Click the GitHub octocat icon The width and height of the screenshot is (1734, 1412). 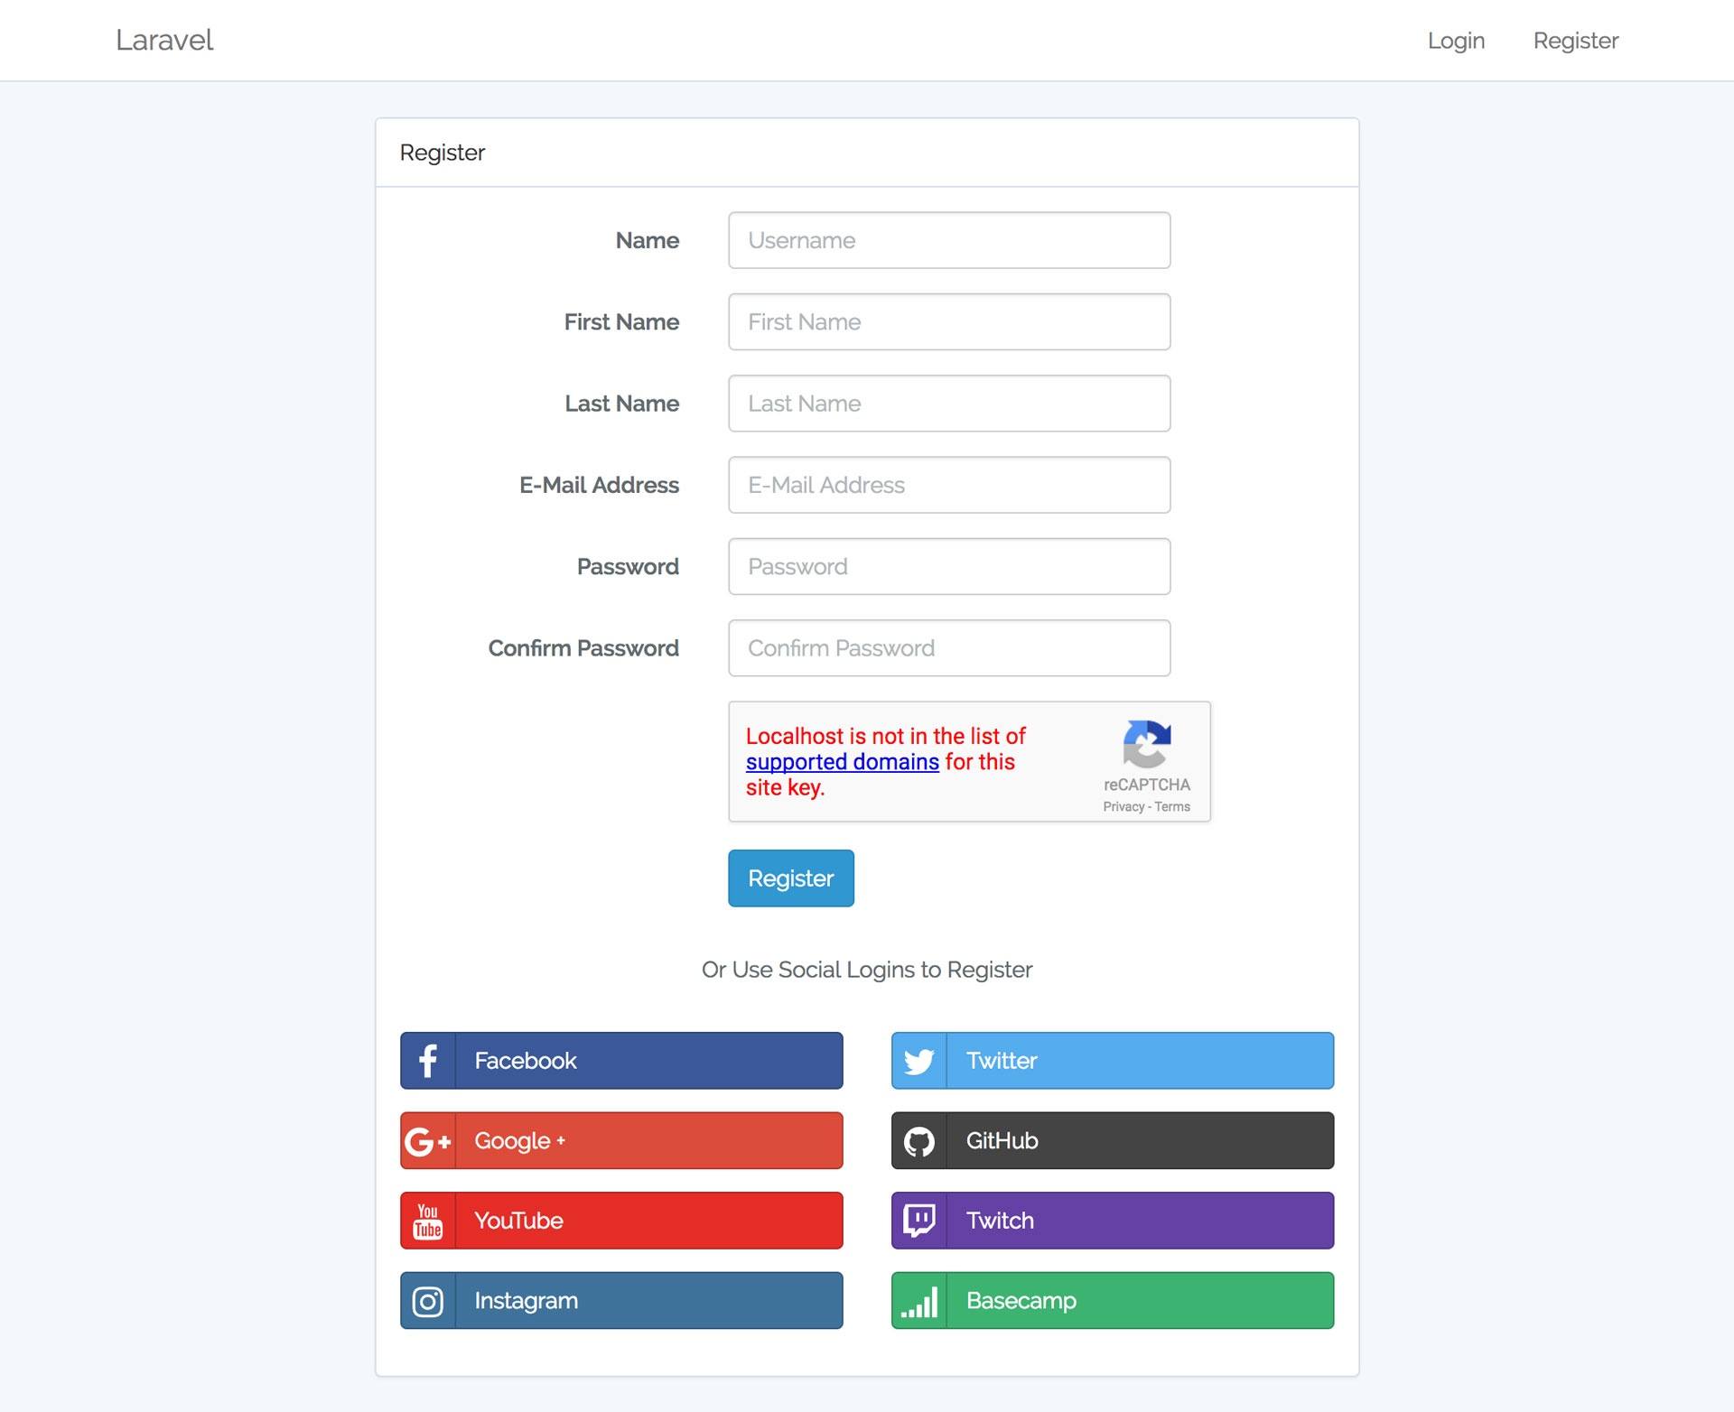(920, 1140)
